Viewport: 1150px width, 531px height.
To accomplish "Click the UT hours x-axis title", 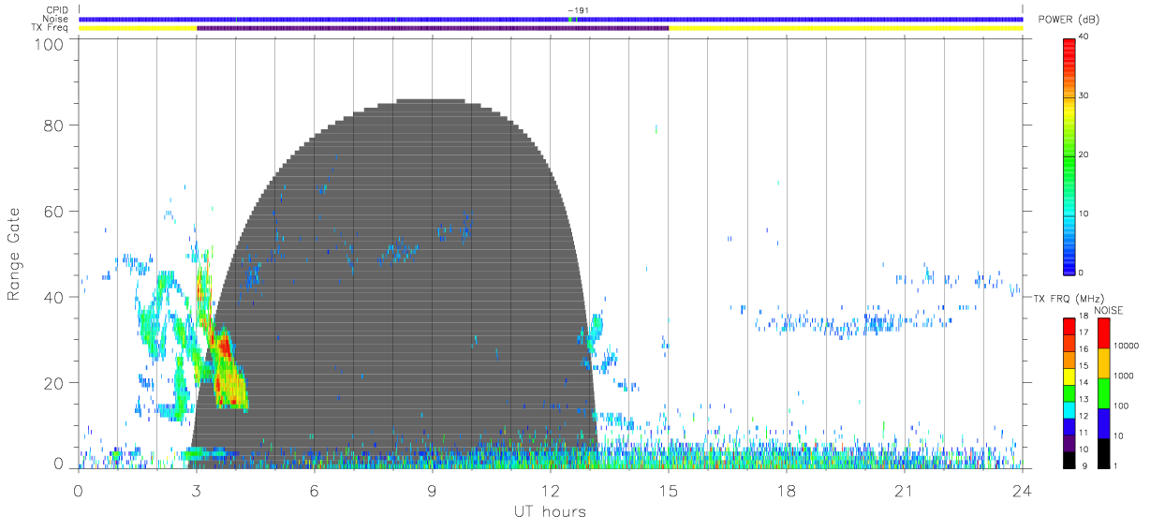I will 549,512.
